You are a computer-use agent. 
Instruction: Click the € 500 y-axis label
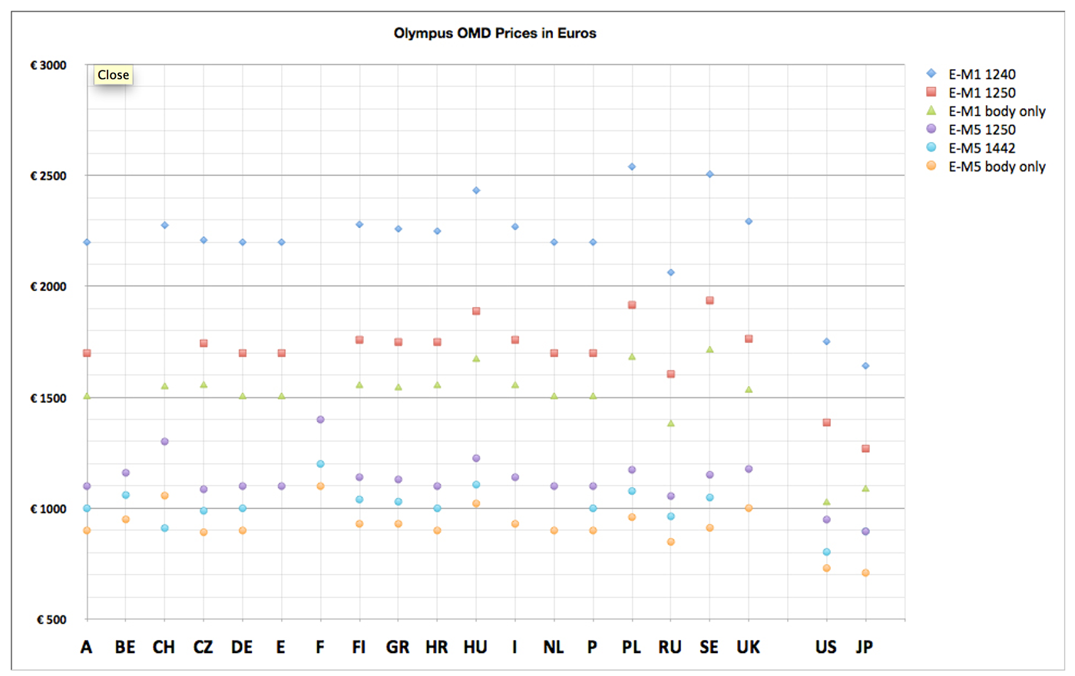pos(51,619)
